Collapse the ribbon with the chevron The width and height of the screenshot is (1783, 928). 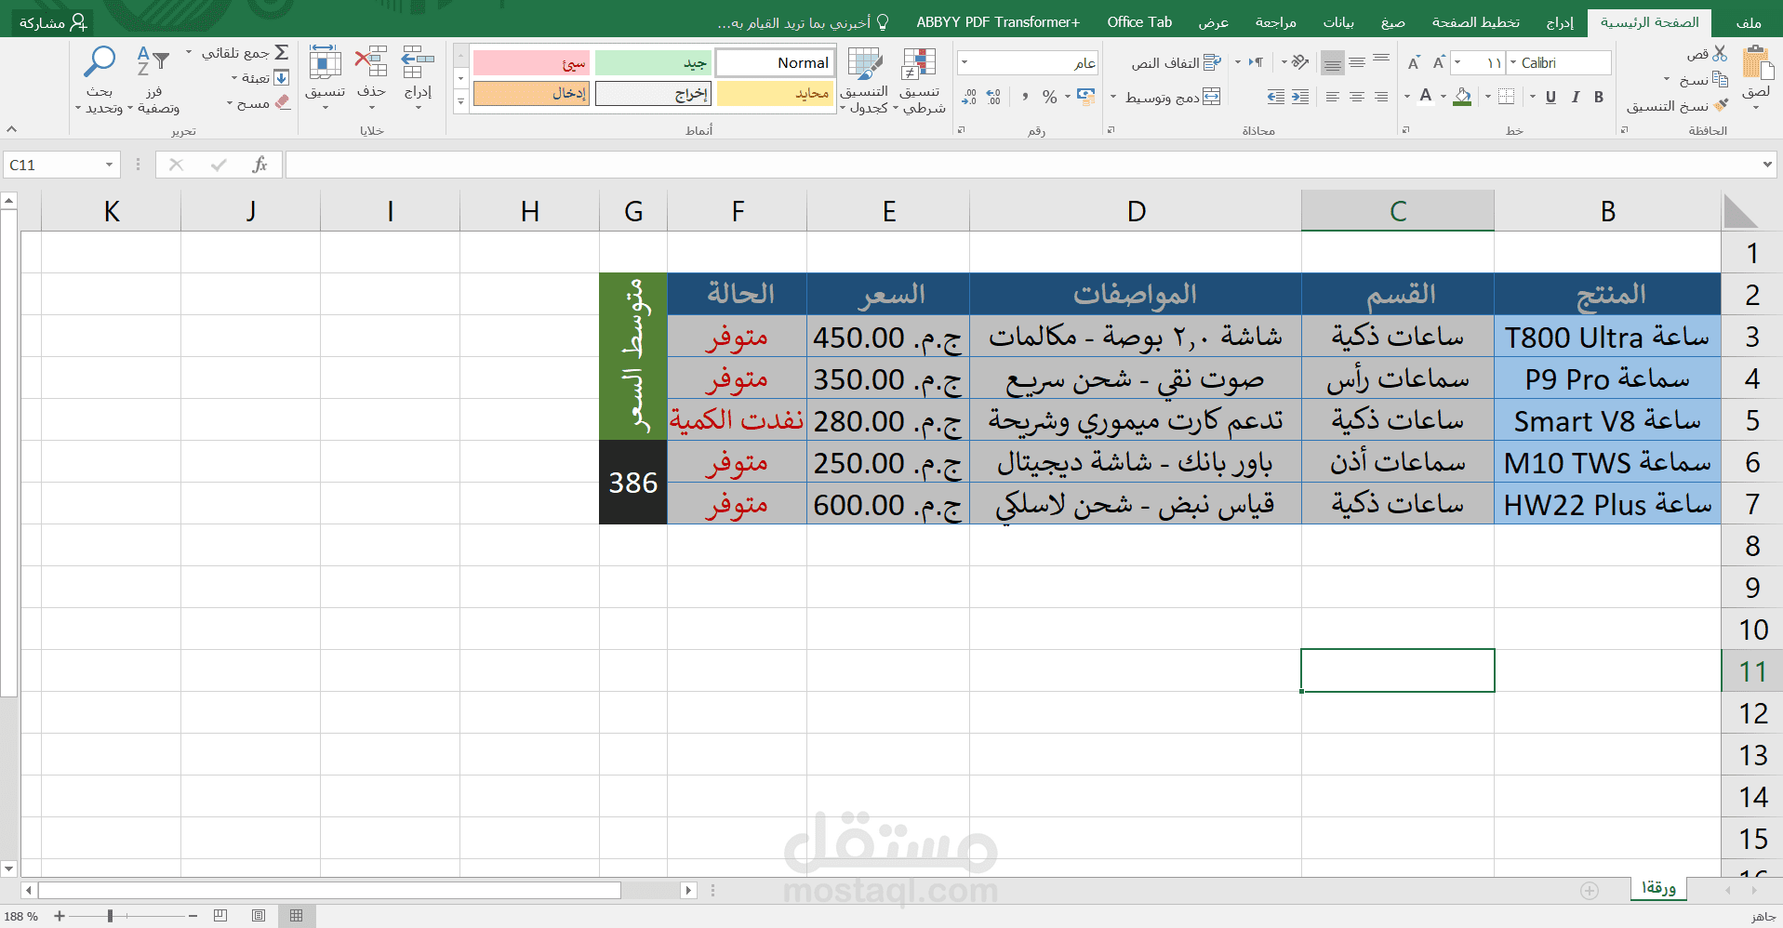click(x=12, y=129)
